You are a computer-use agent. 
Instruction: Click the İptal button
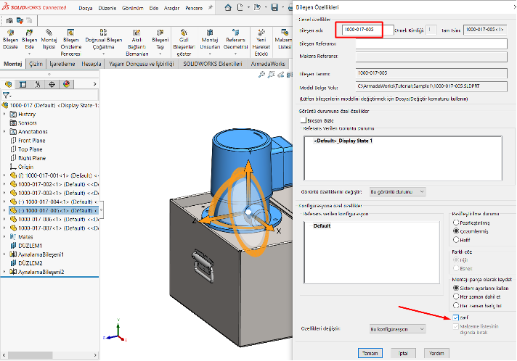tap(403, 353)
